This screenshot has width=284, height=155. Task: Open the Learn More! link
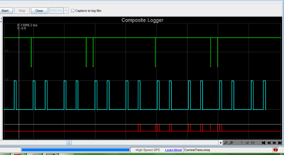click(174, 150)
